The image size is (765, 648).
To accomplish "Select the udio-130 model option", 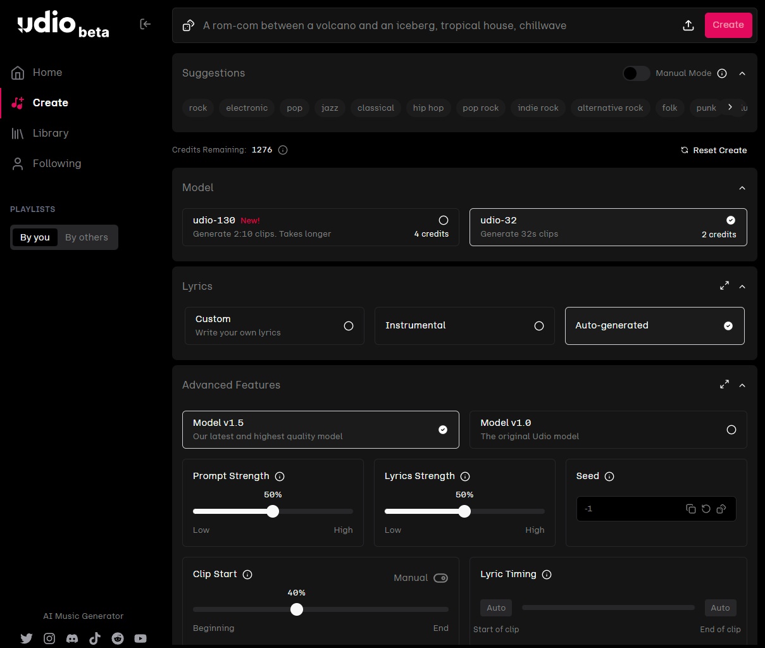I will (x=320, y=227).
